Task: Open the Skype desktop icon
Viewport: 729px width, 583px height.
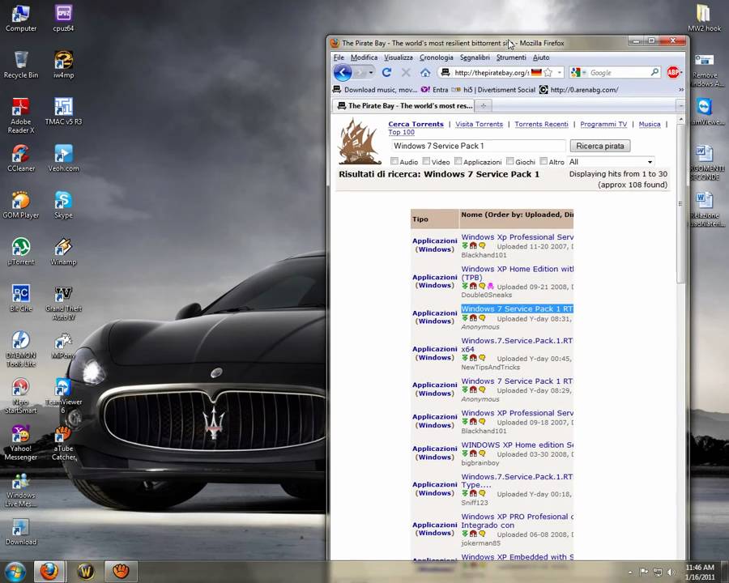Action: click(x=63, y=205)
